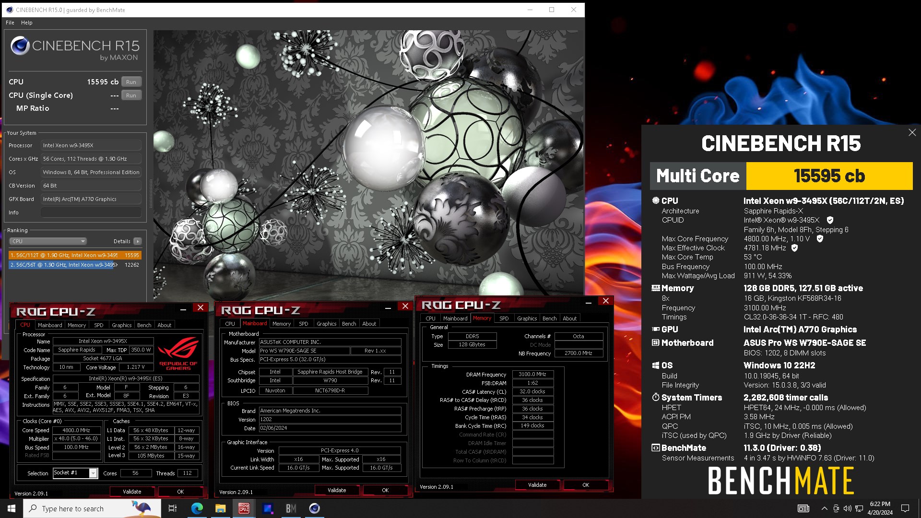921x518 pixels.
Task: Launch Microsoft Edge from taskbar
Action: pos(197,508)
